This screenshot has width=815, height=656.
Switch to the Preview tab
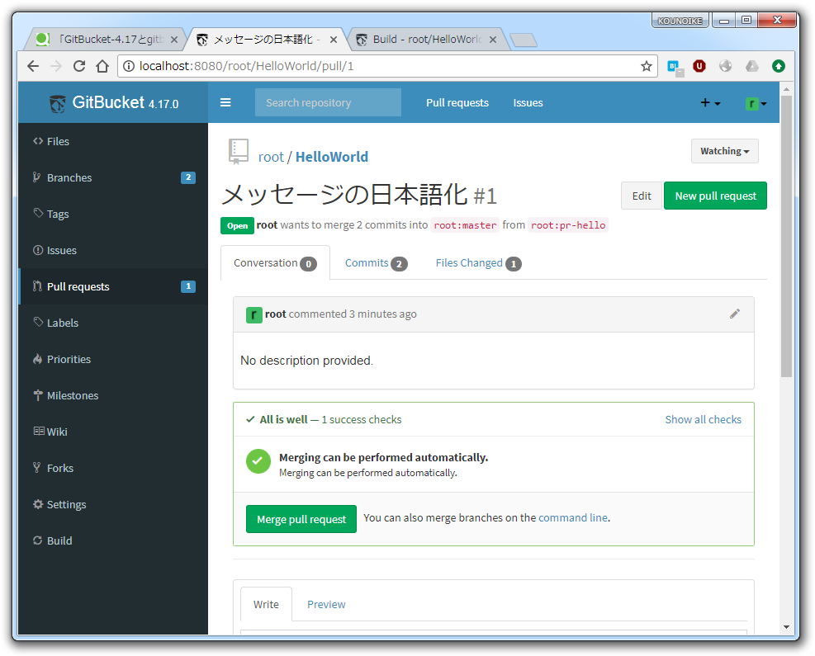coord(326,604)
